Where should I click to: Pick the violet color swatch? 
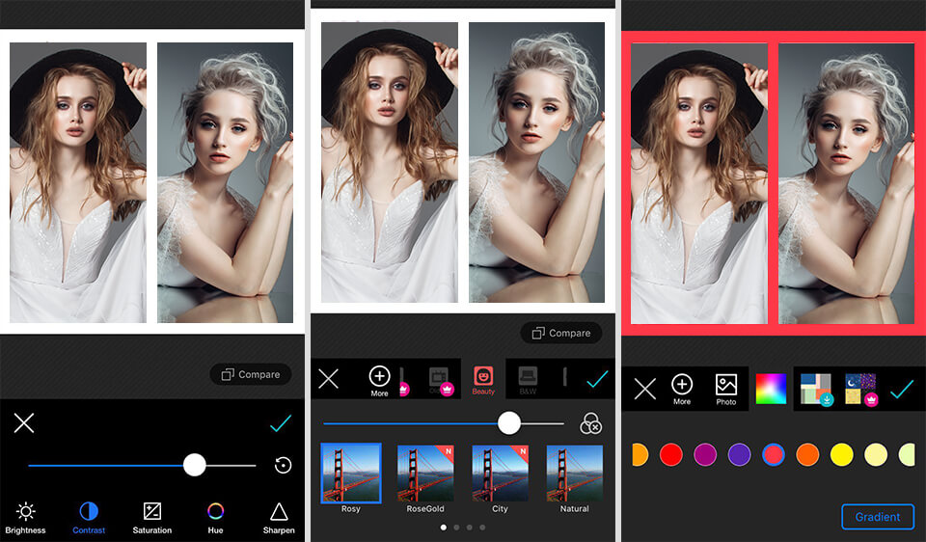tap(740, 454)
